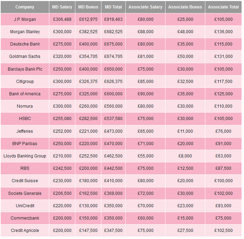Select the Barclays Bank Plc cell
Image resolution: width=244 pixels, height=239 pixels.
pyautogui.click(x=25, y=69)
